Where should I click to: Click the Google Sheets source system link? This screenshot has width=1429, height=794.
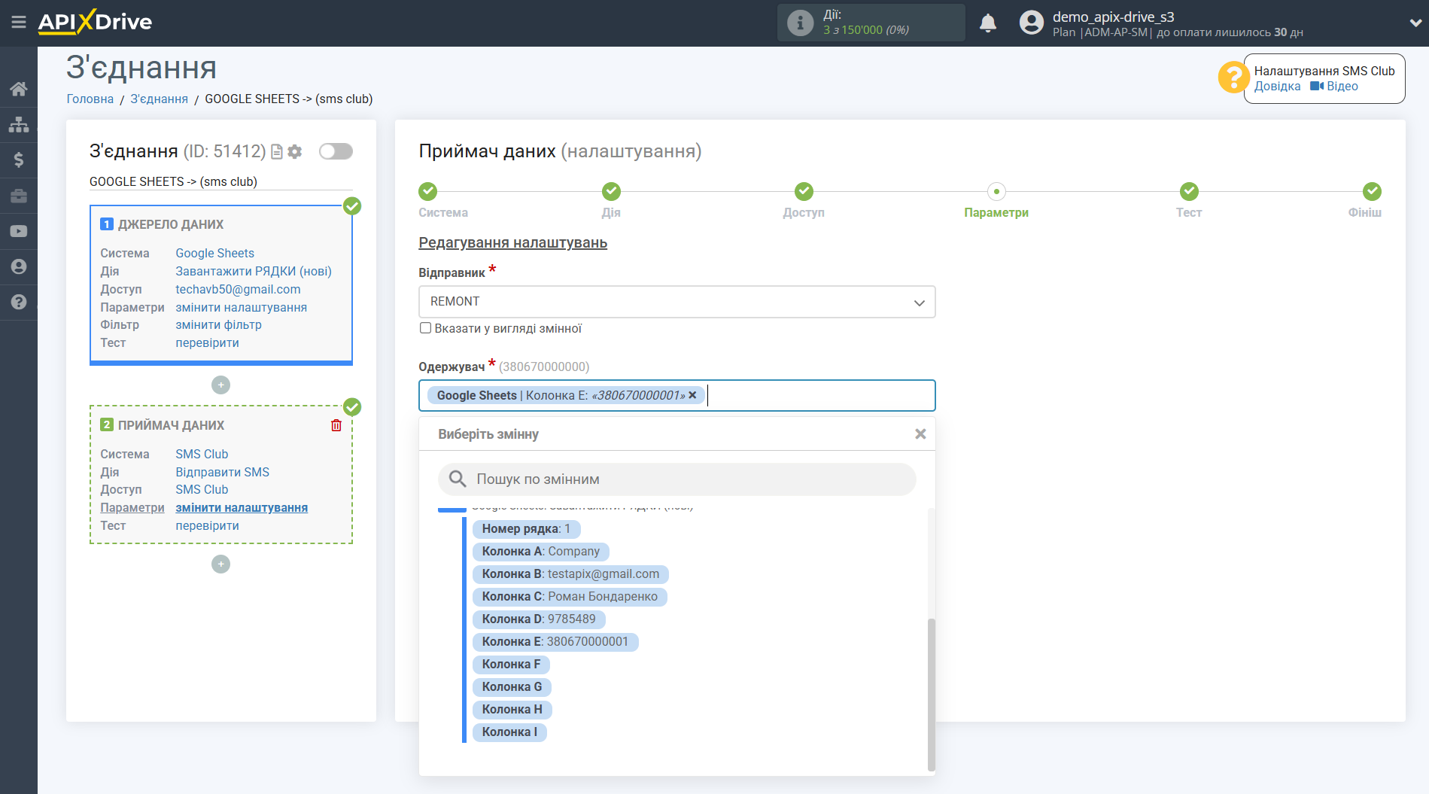214,253
